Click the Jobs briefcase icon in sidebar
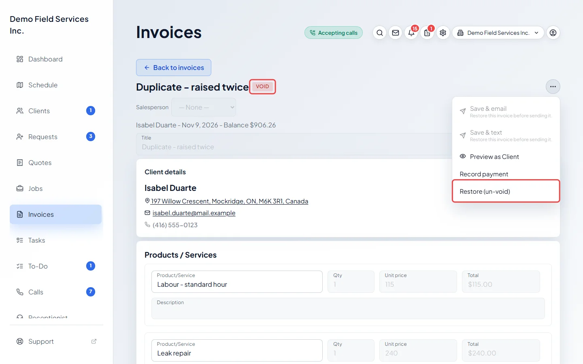 click(x=20, y=188)
